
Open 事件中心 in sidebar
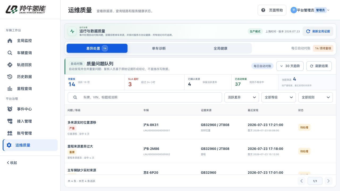click(x=30, y=109)
